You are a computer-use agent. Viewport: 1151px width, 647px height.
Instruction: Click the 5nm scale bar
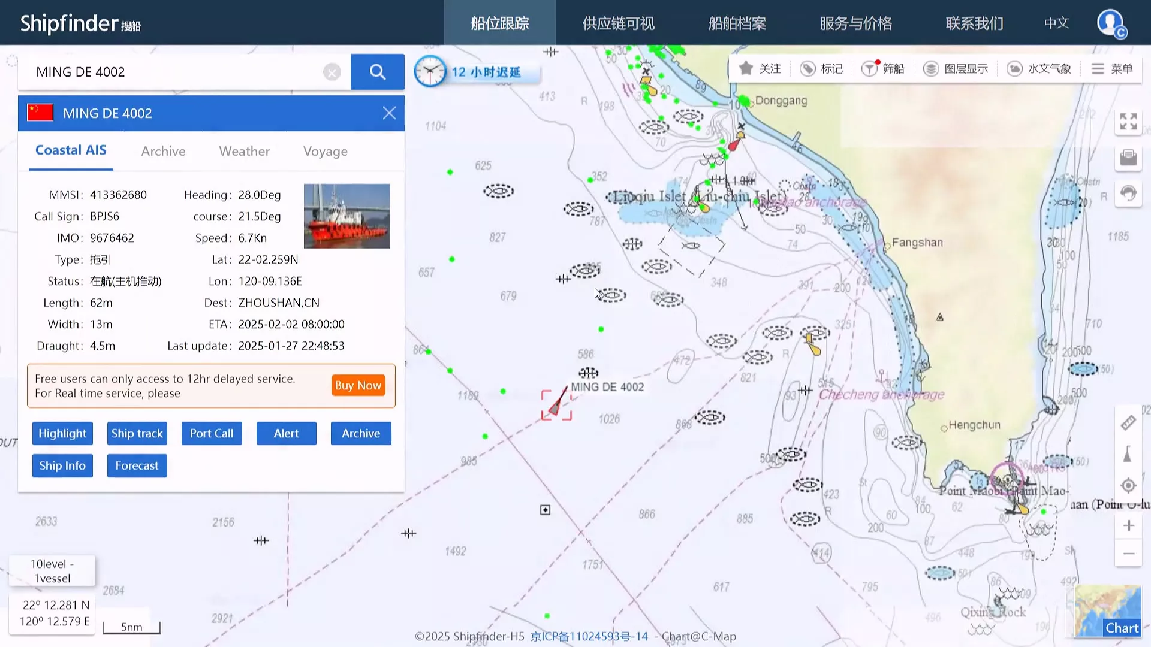[132, 627]
